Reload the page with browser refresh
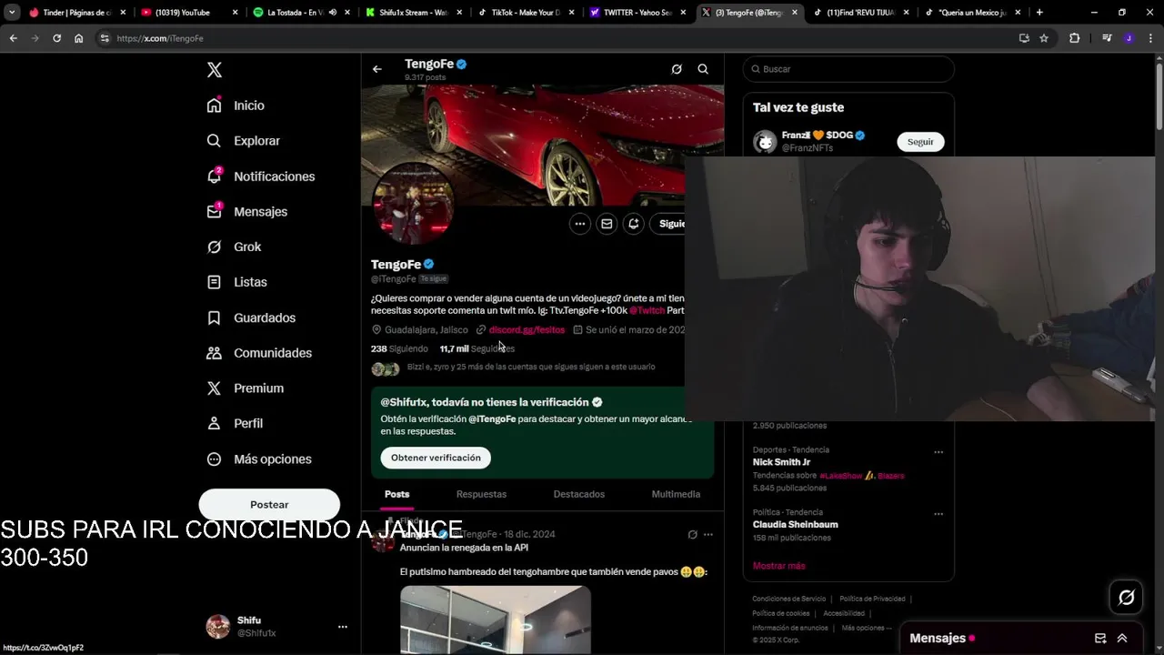 (x=56, y=38)
